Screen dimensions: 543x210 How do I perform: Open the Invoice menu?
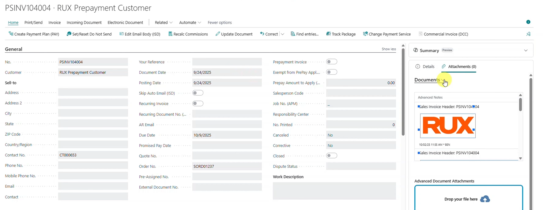coord(55,22)
